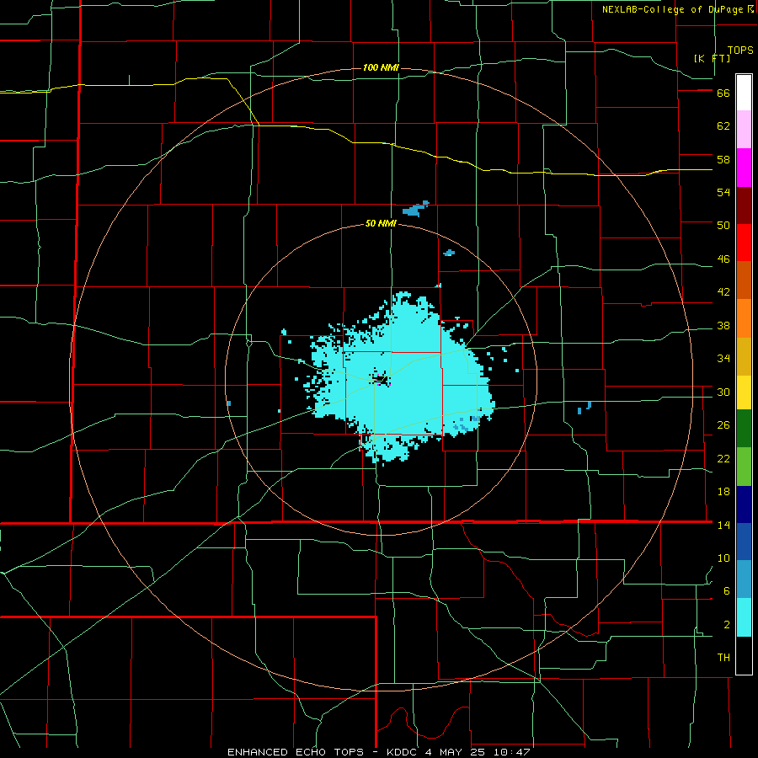This screenshot has height=758, width=758.
Task: Click the legend value '10'
Action: click(723, 558)
